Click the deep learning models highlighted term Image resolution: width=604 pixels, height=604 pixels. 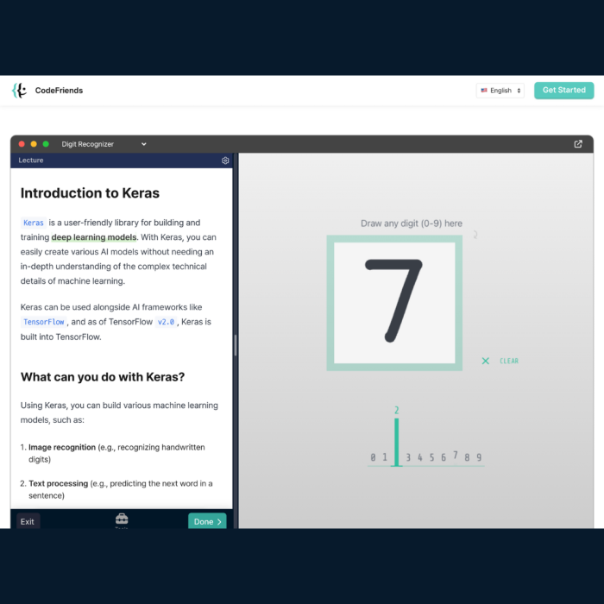[x=93, y=237]
